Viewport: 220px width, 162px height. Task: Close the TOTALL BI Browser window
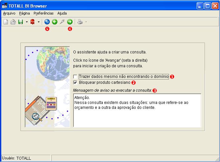tap(215, 6)
